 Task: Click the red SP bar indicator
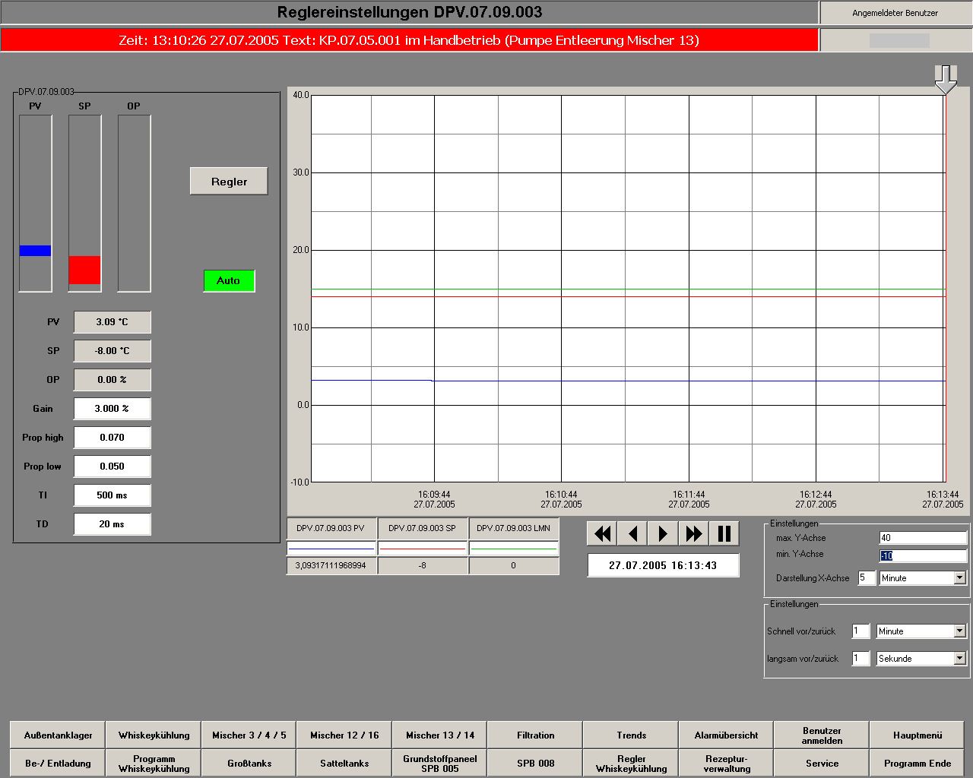tap(84, 270)
